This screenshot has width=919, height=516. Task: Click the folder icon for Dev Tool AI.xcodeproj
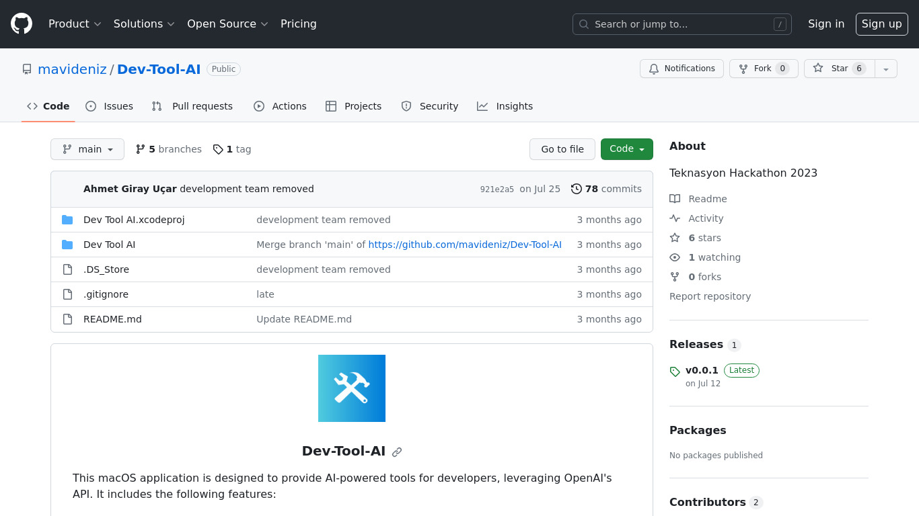coord(67,220)
